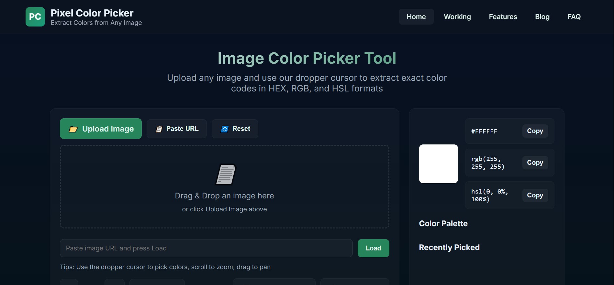Screen dimensions: 614x285
Task: Focus the Paste image URL input field
Action: pos(206,248)
